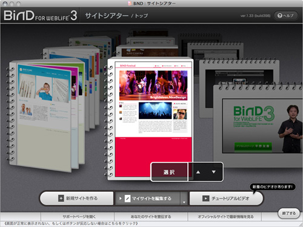Click the pencil icon on マイサイトを編集する
This screenshot has height=227, width=303.
[127, 198]
